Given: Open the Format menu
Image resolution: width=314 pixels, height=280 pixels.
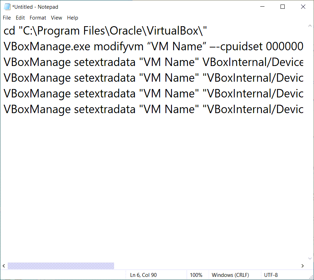Looking at the screenshot, I should click(38, 18).
